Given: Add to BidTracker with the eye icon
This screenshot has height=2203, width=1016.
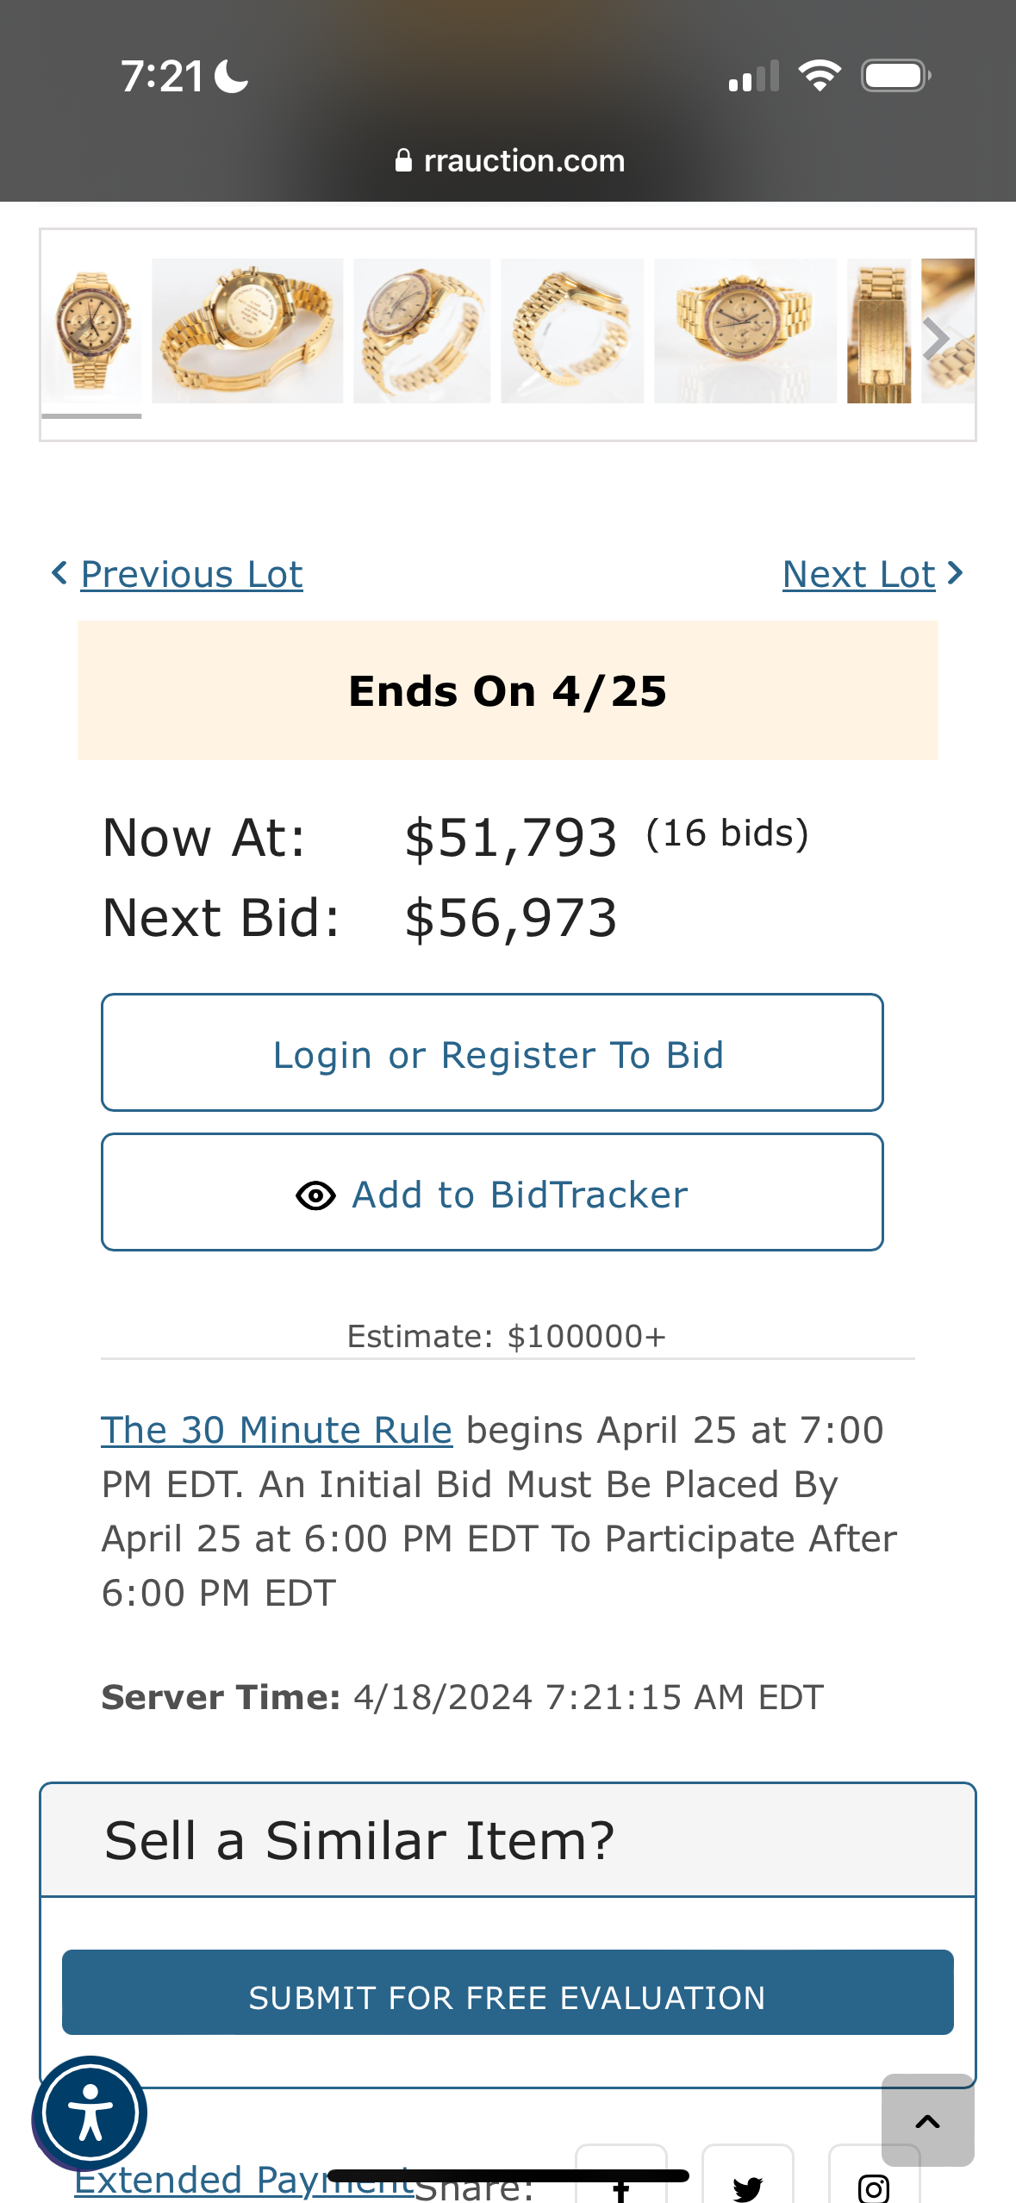Looking at the screenshot, I should 492,1193.
